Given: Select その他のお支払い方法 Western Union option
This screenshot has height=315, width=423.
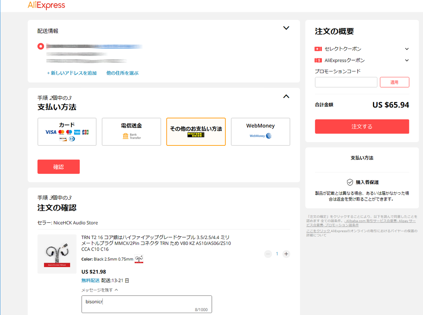Looking at the screenshot, I should click(196, 132).
